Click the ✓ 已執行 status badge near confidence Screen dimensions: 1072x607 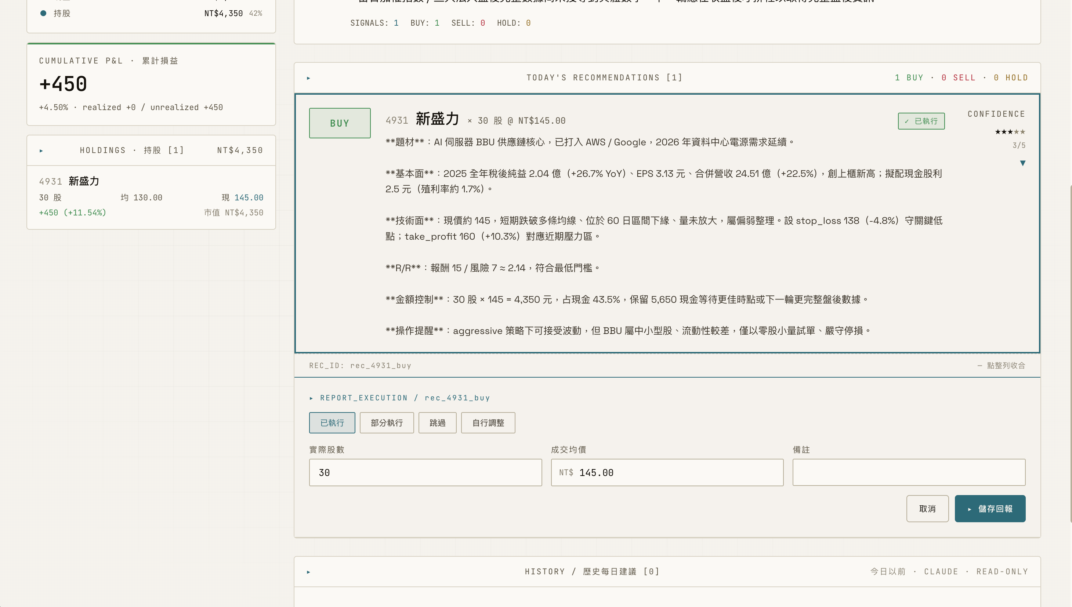coord(921,121)
